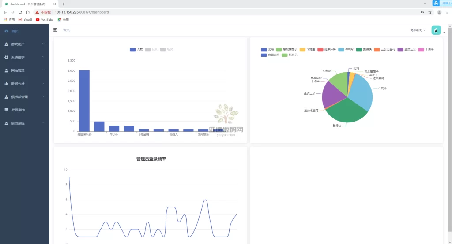
Task: Open the YouTube bookmark
Action: (45, 20)
